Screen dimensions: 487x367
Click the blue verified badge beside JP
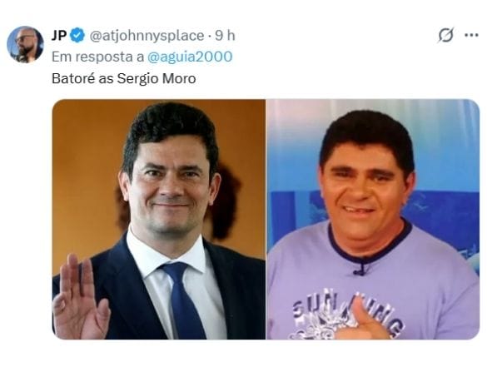pyautogui.click(x=77, y=36)
